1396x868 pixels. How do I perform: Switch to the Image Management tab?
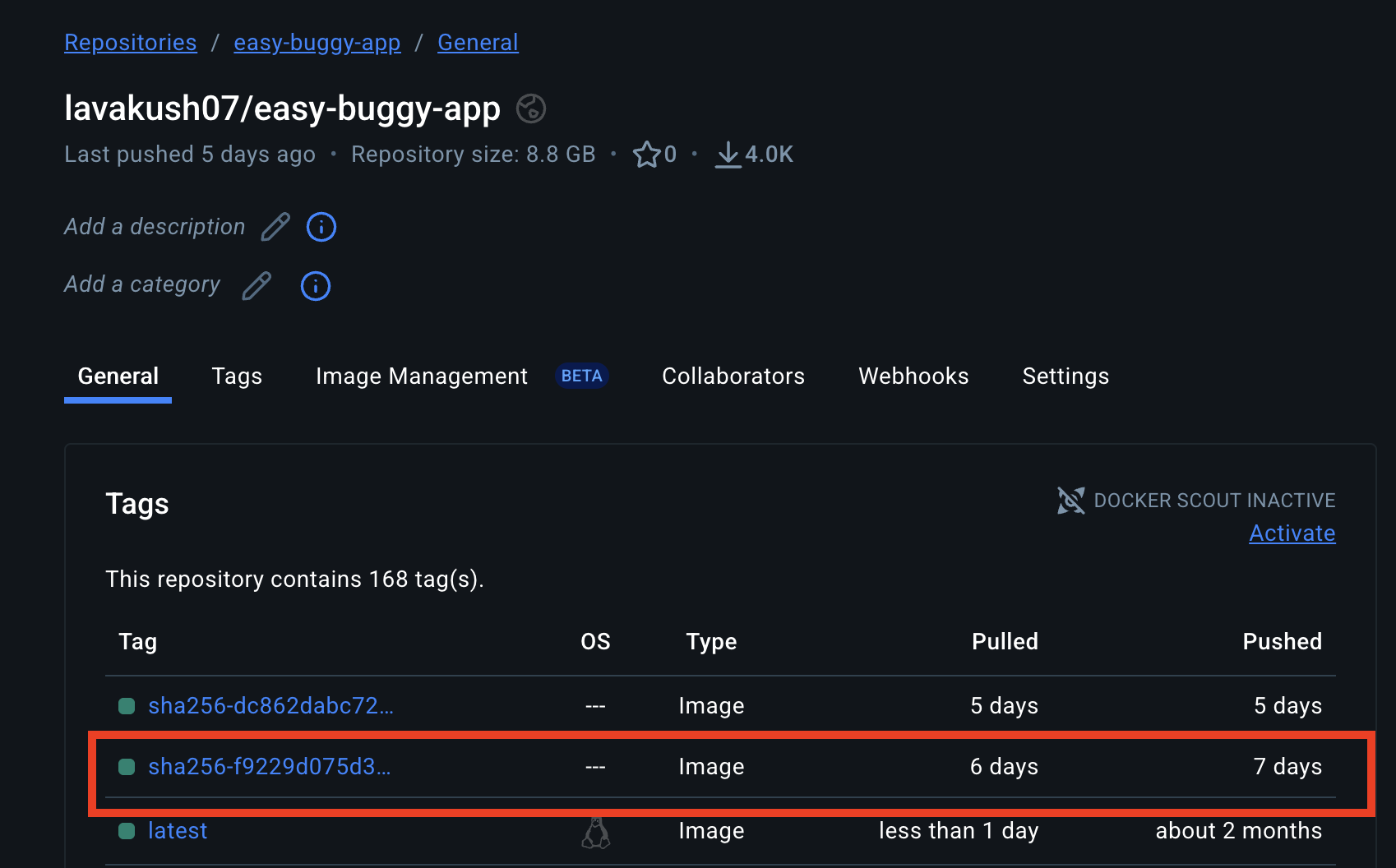click(422, 376)
